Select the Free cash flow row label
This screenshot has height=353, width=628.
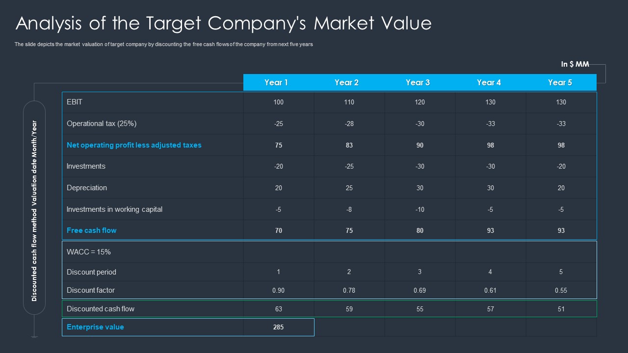[x=91, y=230]
